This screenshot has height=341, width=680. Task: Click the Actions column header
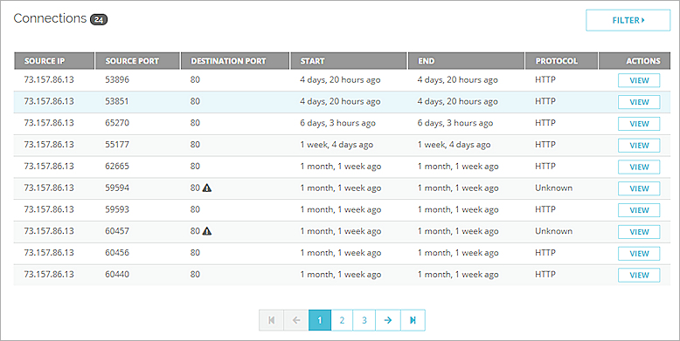635,61
